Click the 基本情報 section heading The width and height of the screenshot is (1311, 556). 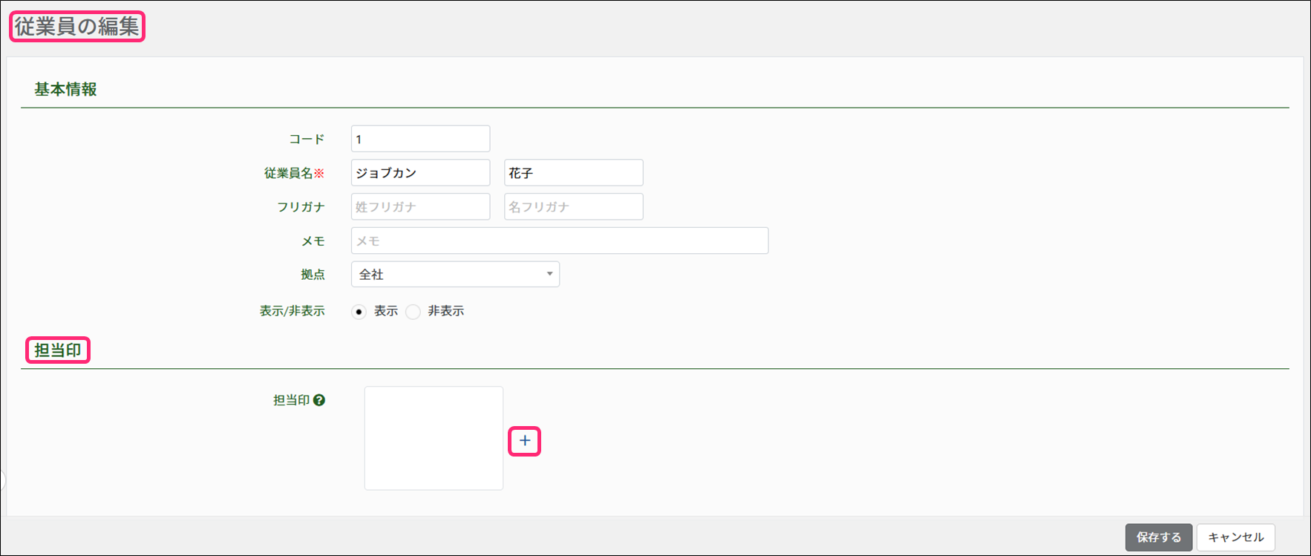click(65, 90)
